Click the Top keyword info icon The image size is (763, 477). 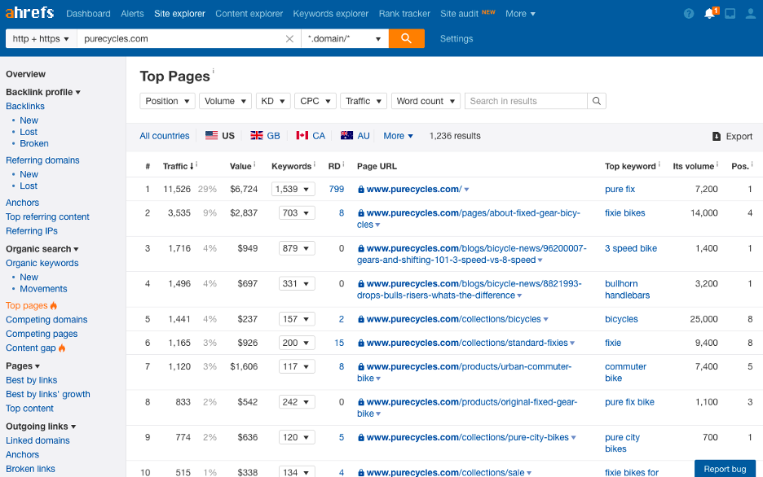659,164
